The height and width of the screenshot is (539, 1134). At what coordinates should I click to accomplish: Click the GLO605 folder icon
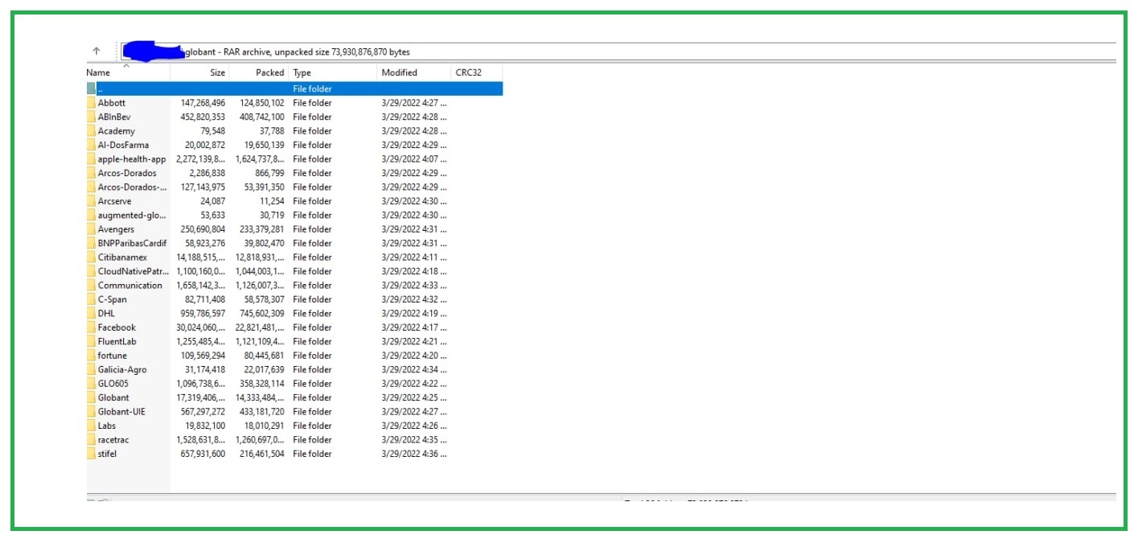coord(91,384)
